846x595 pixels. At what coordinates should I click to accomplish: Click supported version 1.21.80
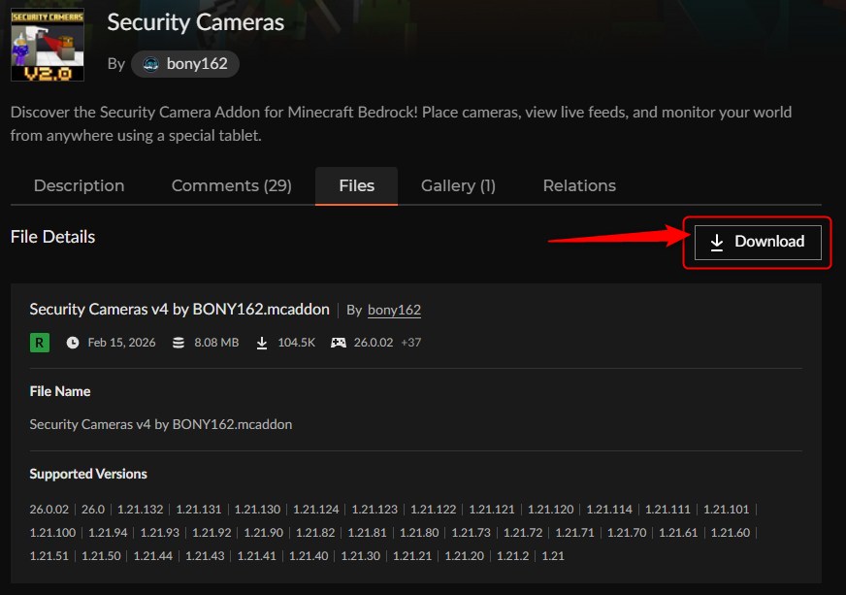click(419, 532)
